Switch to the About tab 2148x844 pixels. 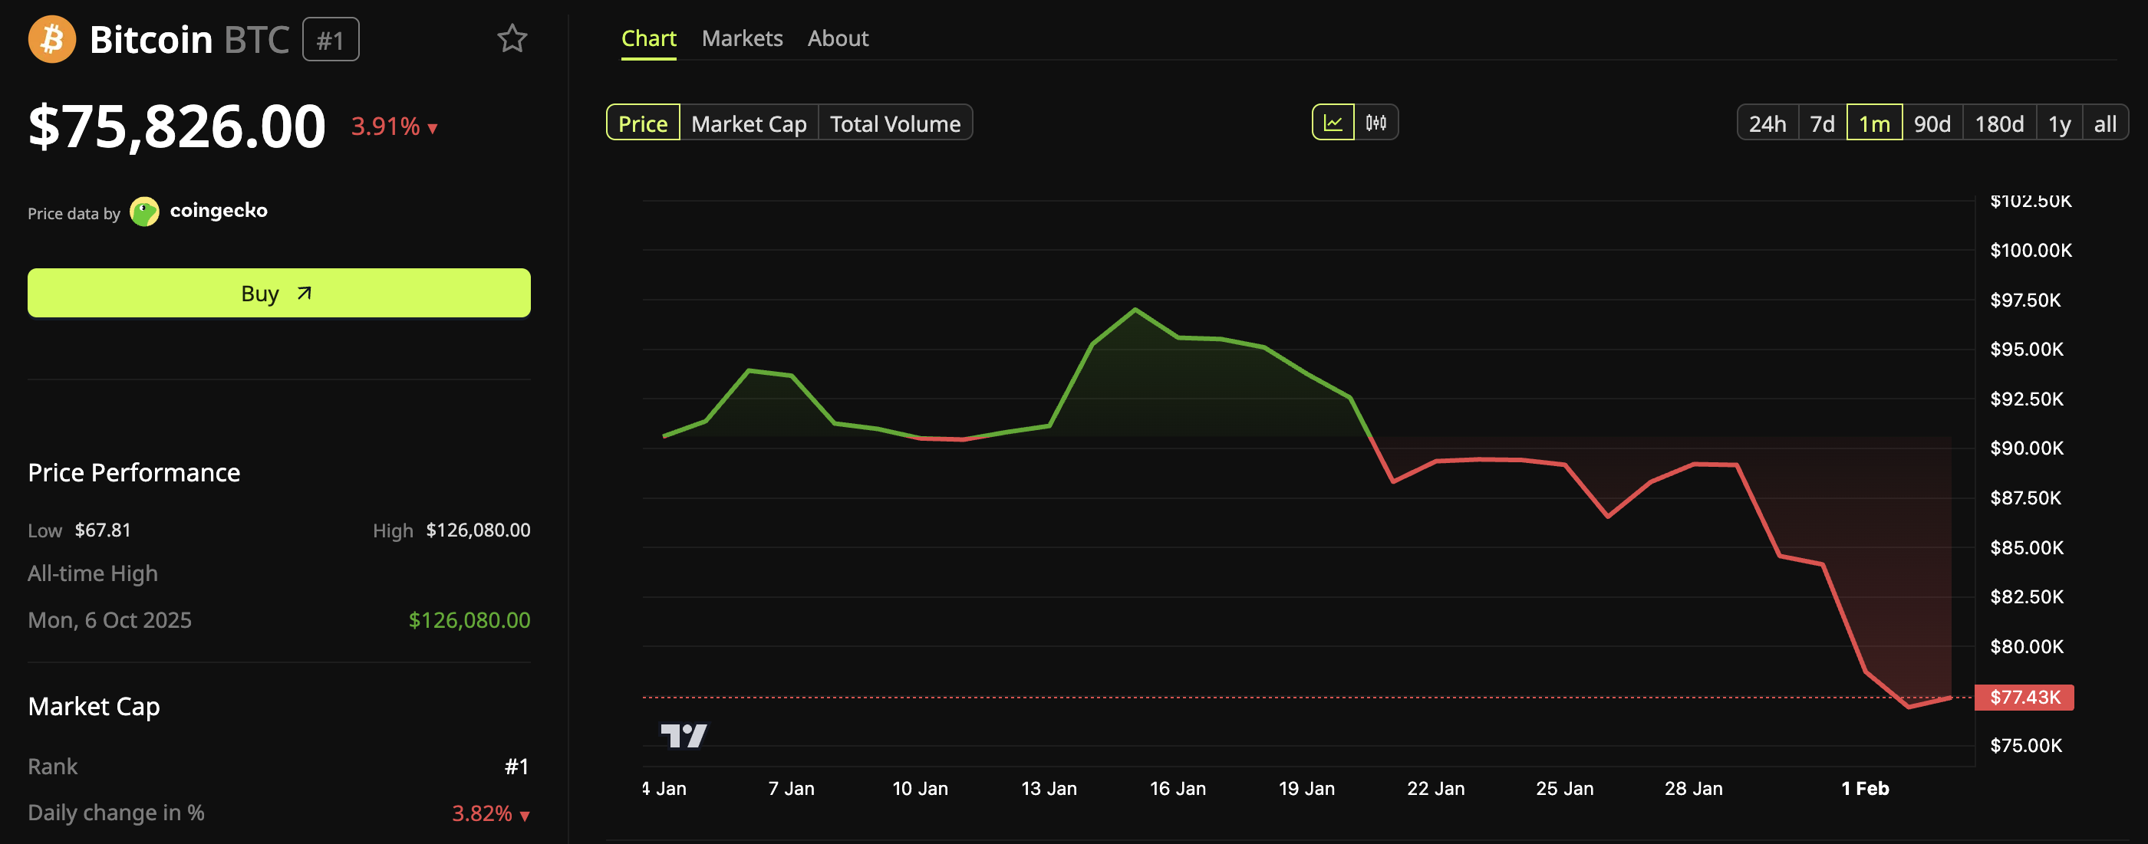click(837, 38)
